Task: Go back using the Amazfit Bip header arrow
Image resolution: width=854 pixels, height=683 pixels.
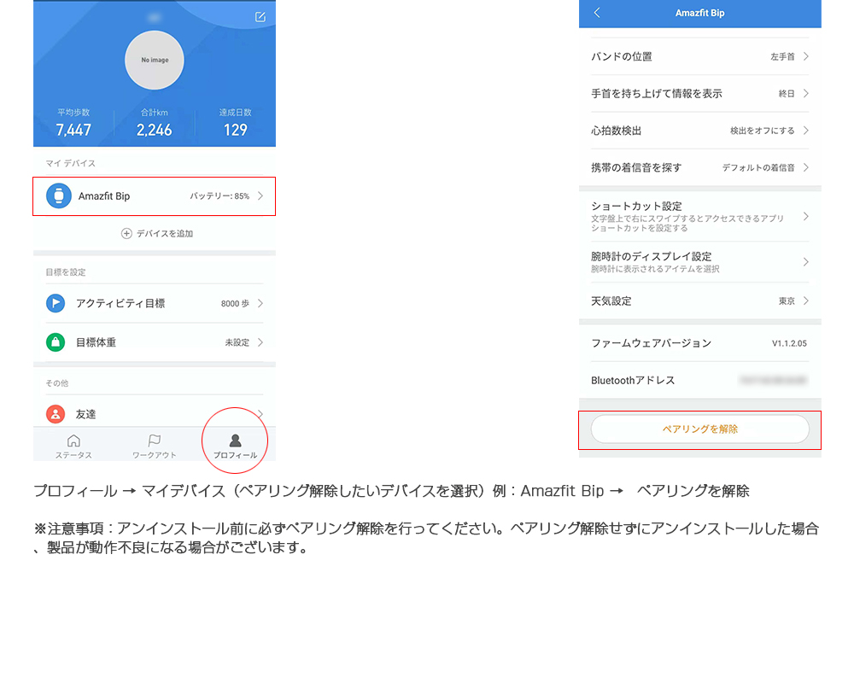Action: [597, 13]
